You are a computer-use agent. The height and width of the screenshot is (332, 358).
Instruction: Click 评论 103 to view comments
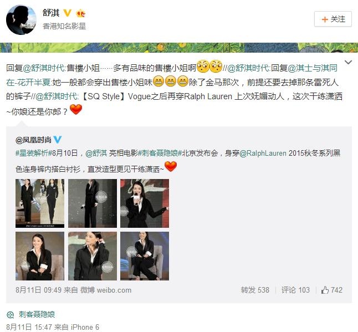coord(295,290)
